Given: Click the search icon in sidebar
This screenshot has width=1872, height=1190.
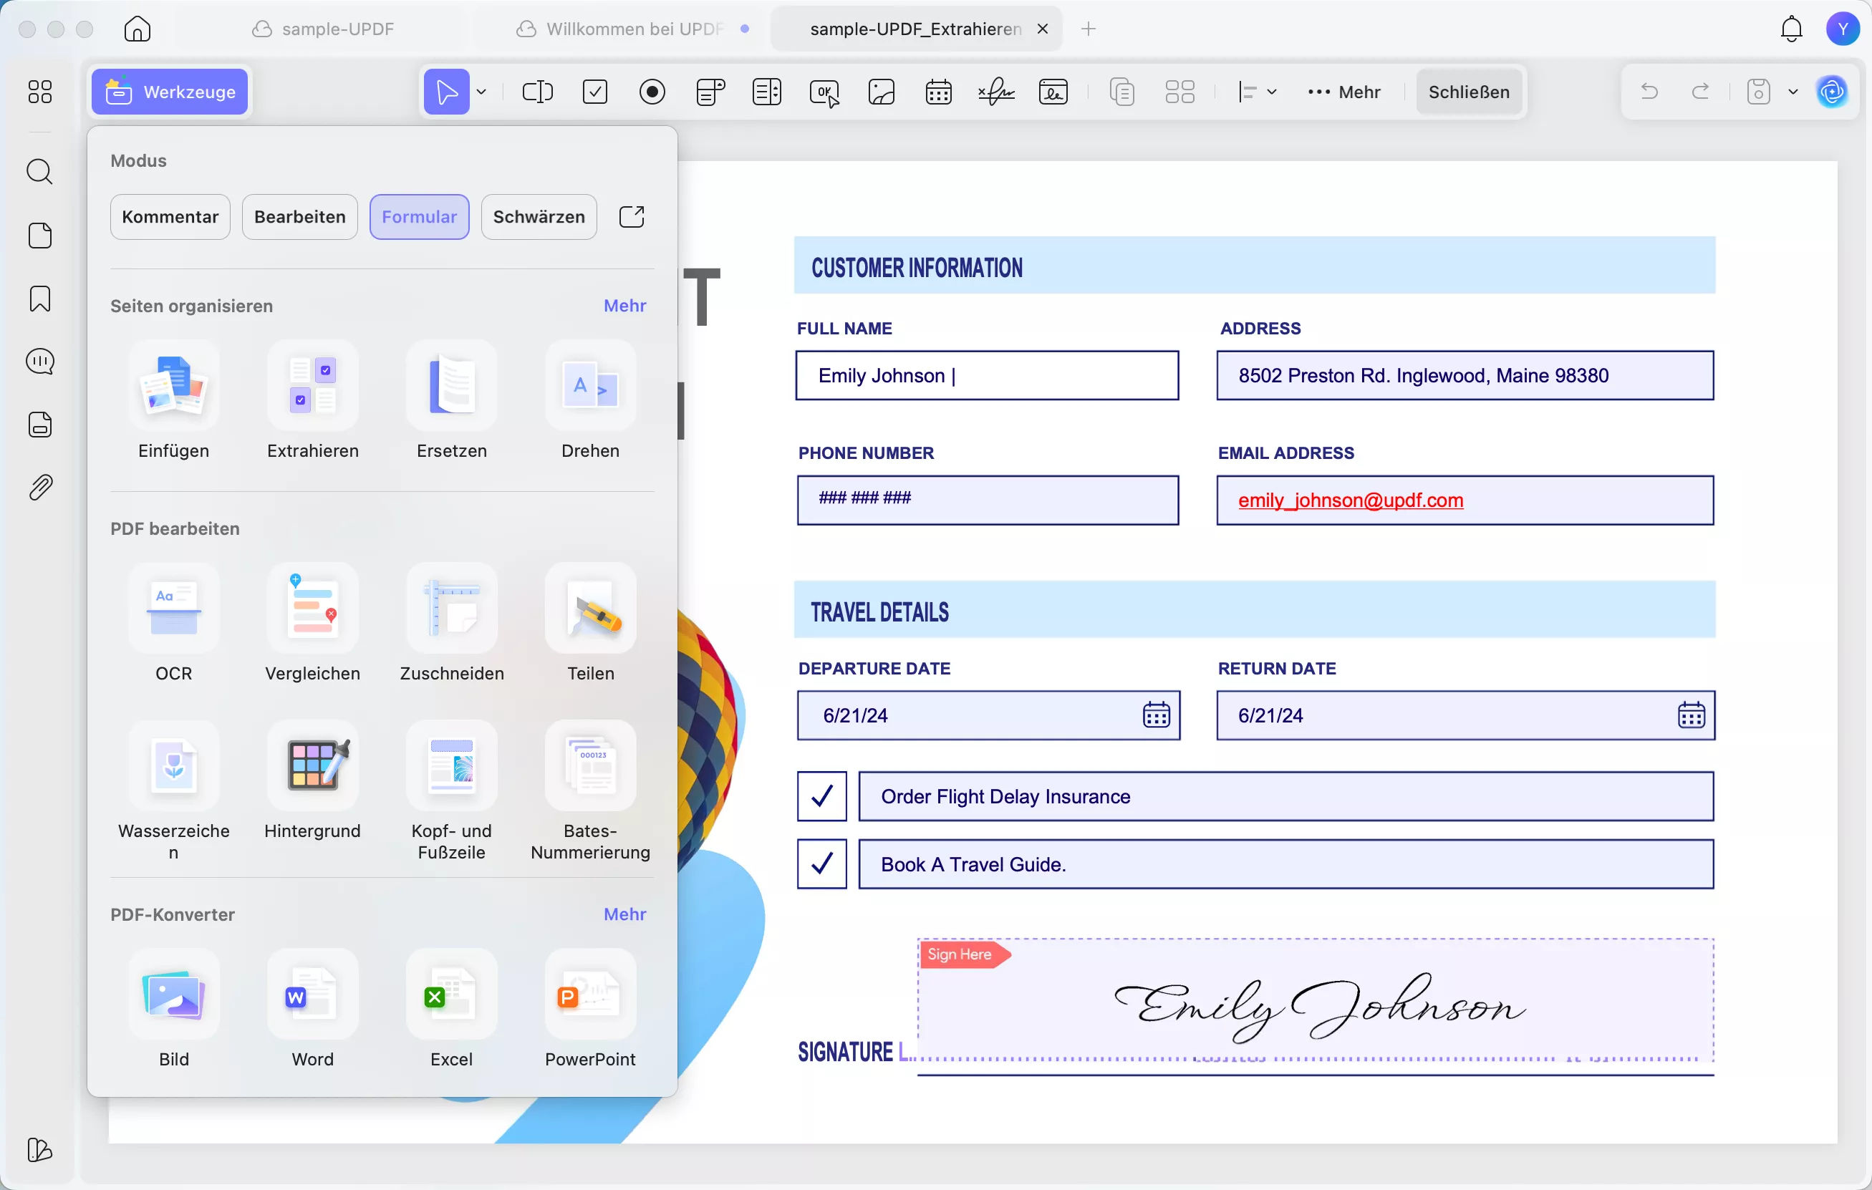Looking at the screenshot, I should point(39,171).
